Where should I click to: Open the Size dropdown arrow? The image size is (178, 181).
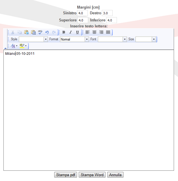[x=154, y=39]
